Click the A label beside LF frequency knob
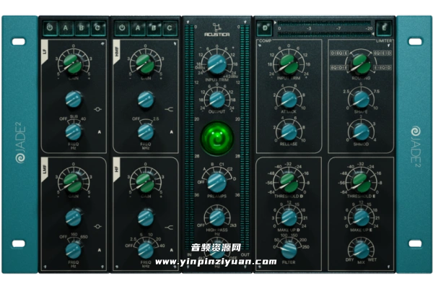The width and height of the screenshot is (433, 289). pos(99,132)
